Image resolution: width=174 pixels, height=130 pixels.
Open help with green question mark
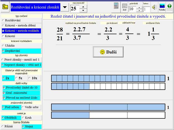tap(170, 7)
